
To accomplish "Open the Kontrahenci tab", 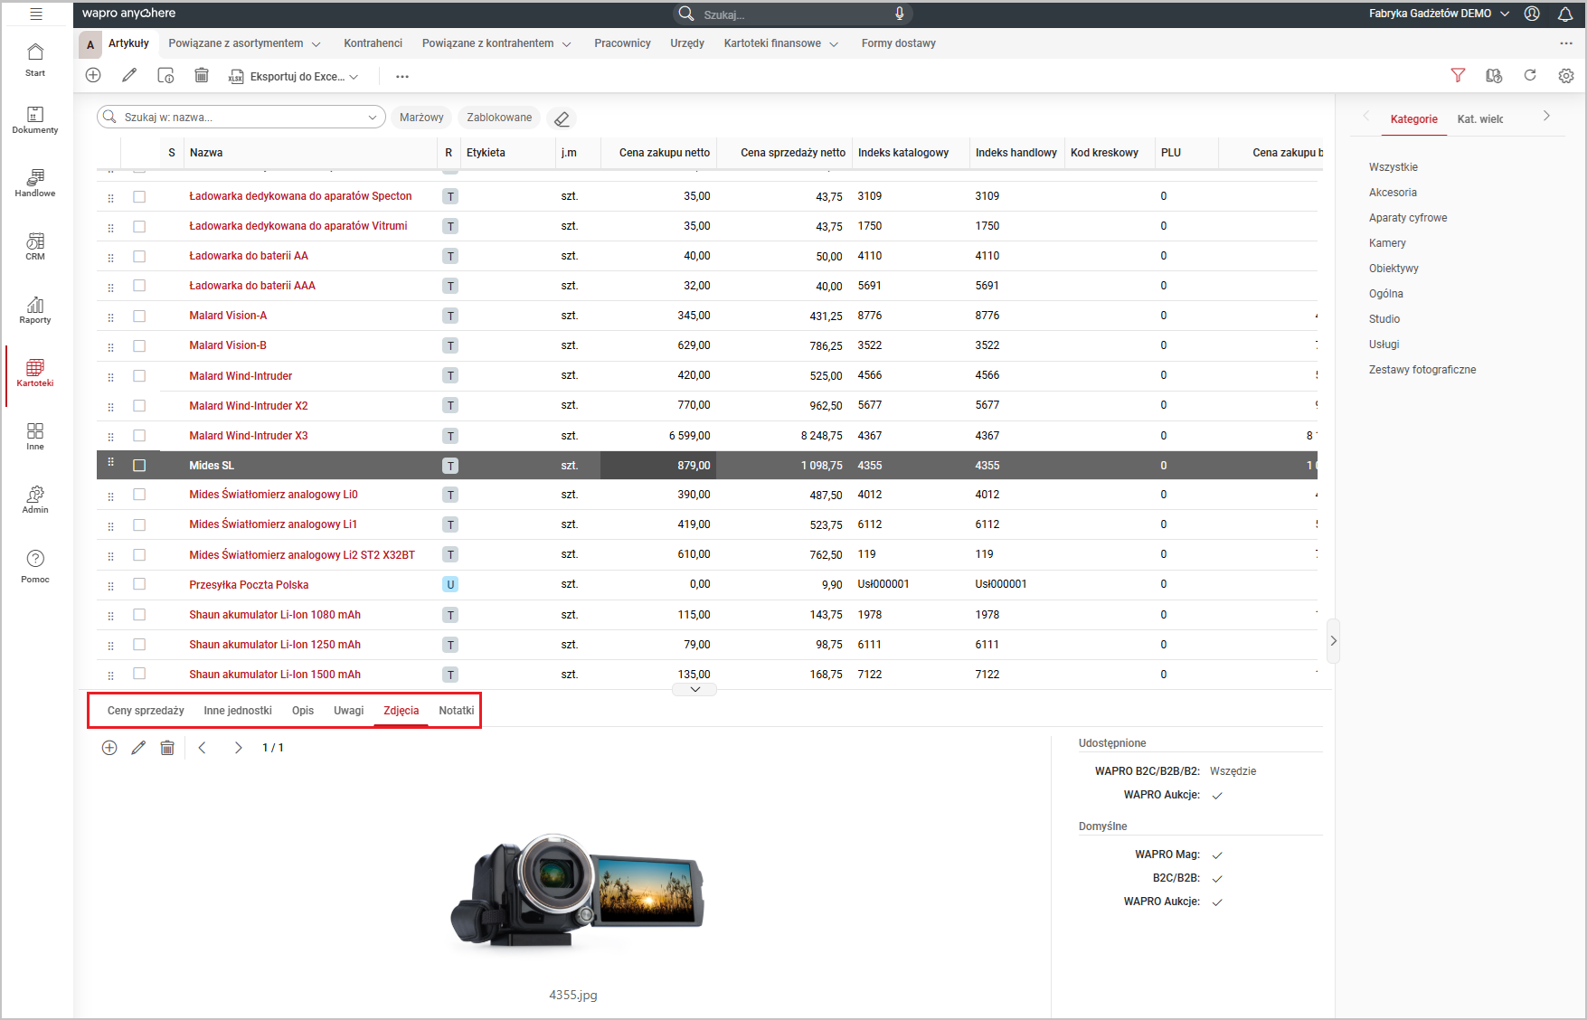I will coord(373,43).
